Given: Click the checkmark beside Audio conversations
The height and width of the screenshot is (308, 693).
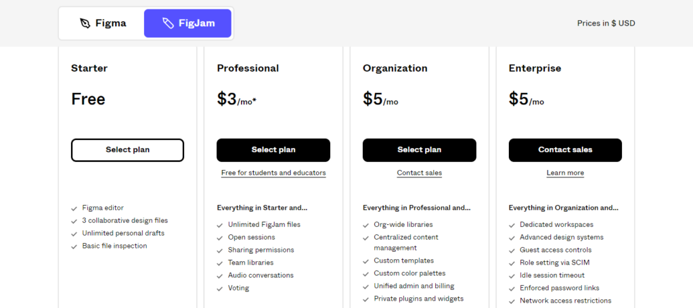Looking at the screenshot, I should tap(220, 276).
